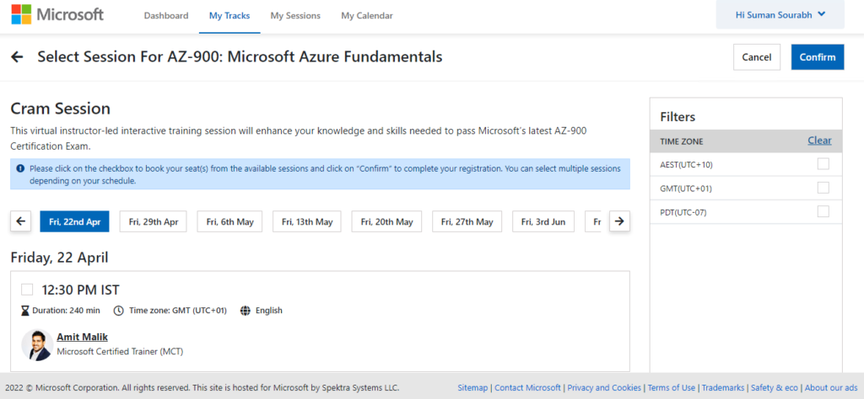Image resolution: width=864 pixels, height=399 pixels.
Task: Open the Sitemap footer link
Action: (472, 387)
